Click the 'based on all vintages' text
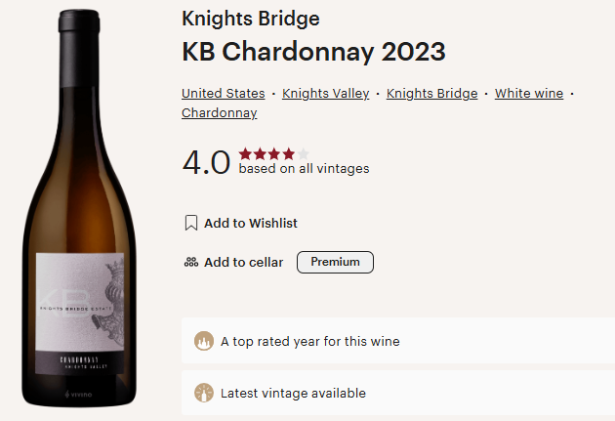Image resolution: width=615 pixels, height=421 pixels. tap(304, 169)
